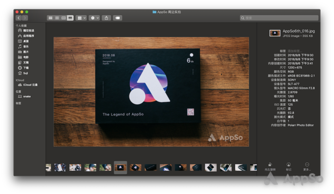The image size is (334, 194).
Task: Open the gear action menu dropdown
Action: [94, 18]
